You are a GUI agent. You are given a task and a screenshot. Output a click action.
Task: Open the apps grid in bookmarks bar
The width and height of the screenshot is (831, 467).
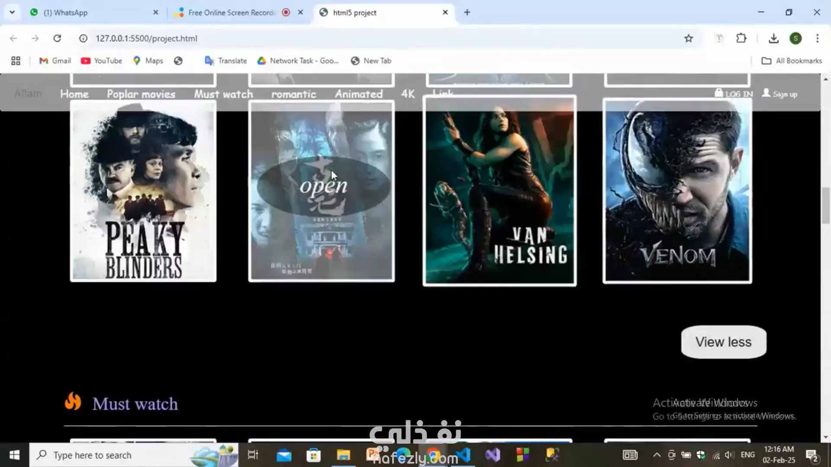click(16, 61)
